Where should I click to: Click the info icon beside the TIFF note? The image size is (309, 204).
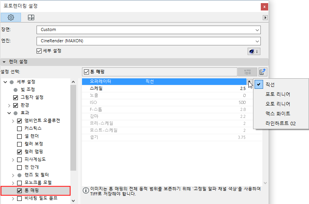[x=86, y=190]
